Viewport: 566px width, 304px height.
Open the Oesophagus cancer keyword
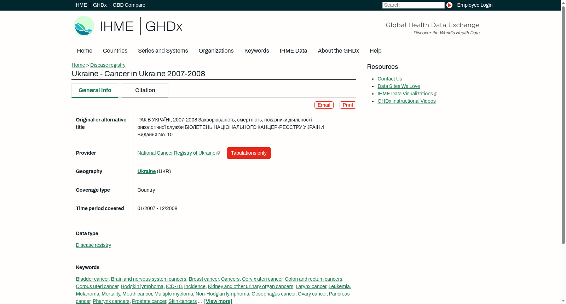click(273, 294)
